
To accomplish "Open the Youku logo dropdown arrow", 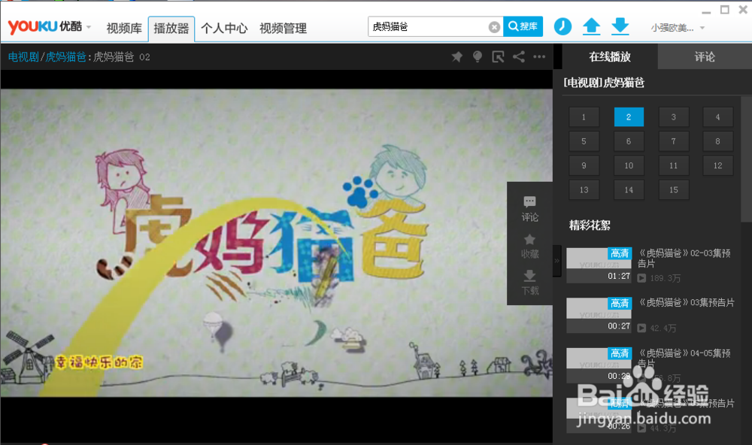I will click(89, 27).
